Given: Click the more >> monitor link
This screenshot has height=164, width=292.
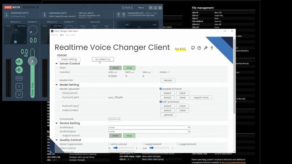Looking at the screenshot, I should point(165,72).
